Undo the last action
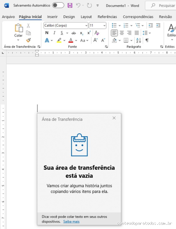 78,6
